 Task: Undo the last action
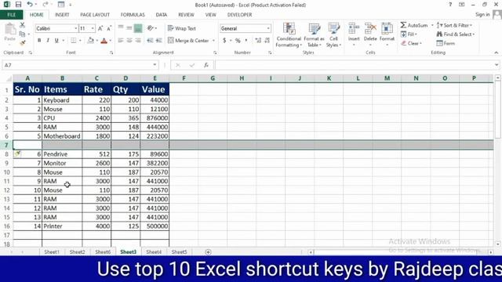[30, 5]
